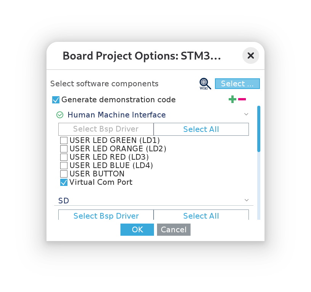The image size is (311, 292).
Task: Enable the USER BUTTON checkbox
Action: click(64, 174)
